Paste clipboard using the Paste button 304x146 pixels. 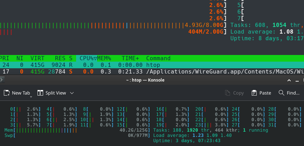point(261,93)
